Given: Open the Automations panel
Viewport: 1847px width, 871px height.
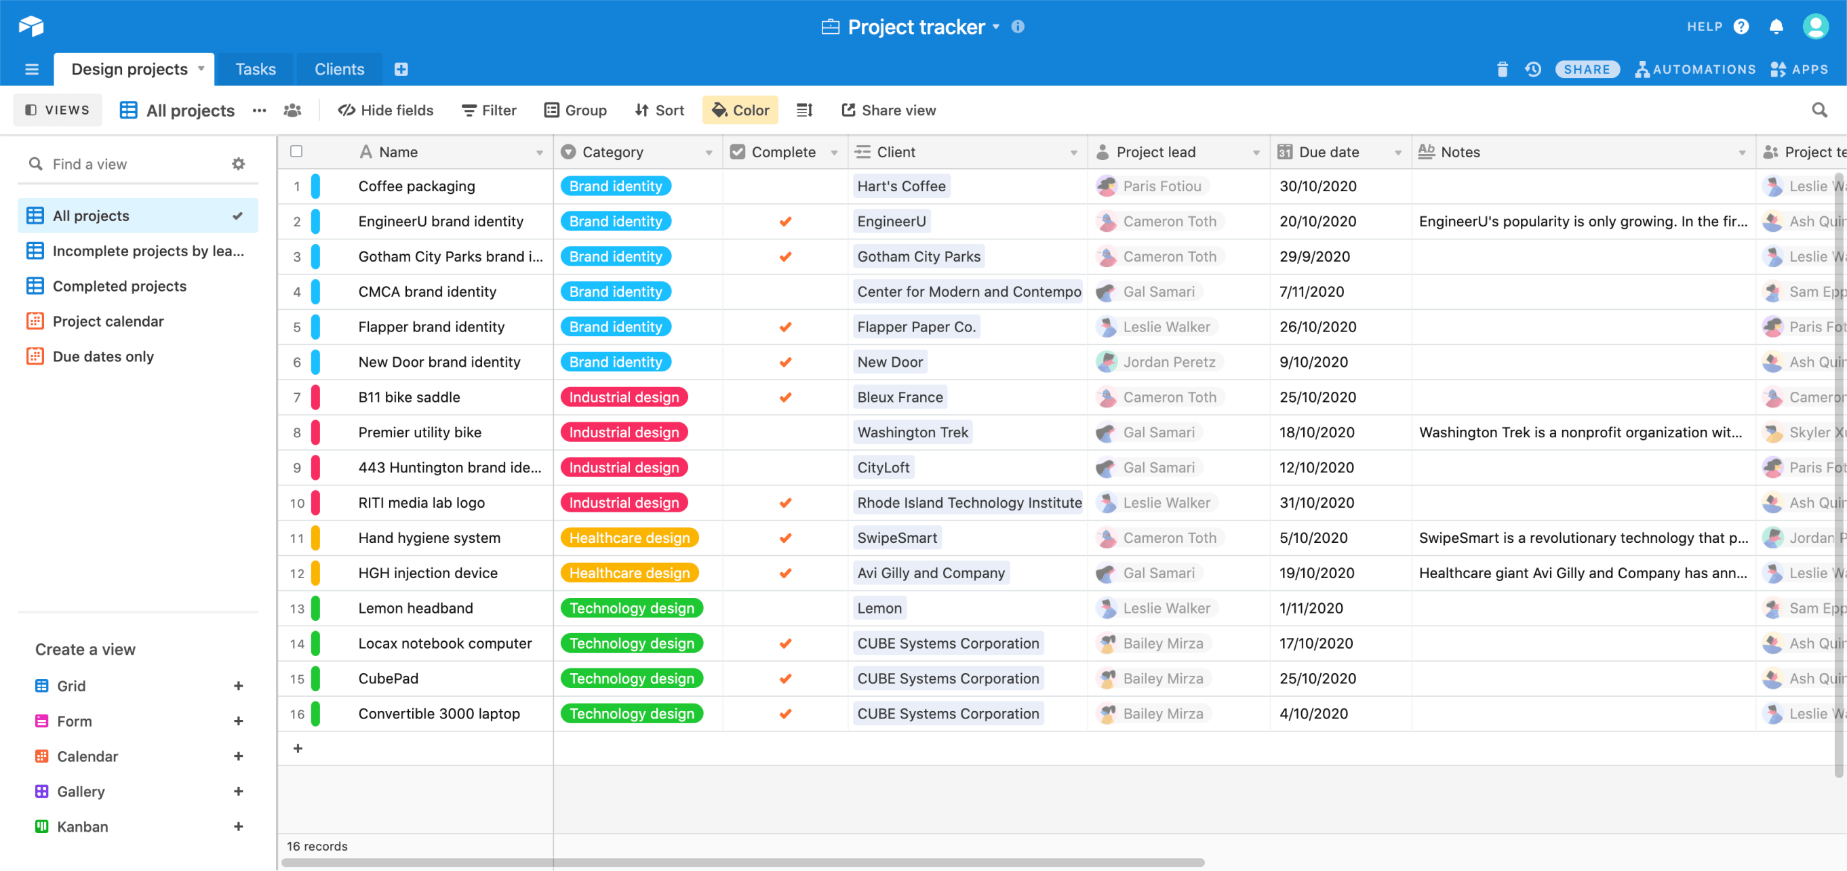Looking at the screenshot, I should pos(1694,69).
